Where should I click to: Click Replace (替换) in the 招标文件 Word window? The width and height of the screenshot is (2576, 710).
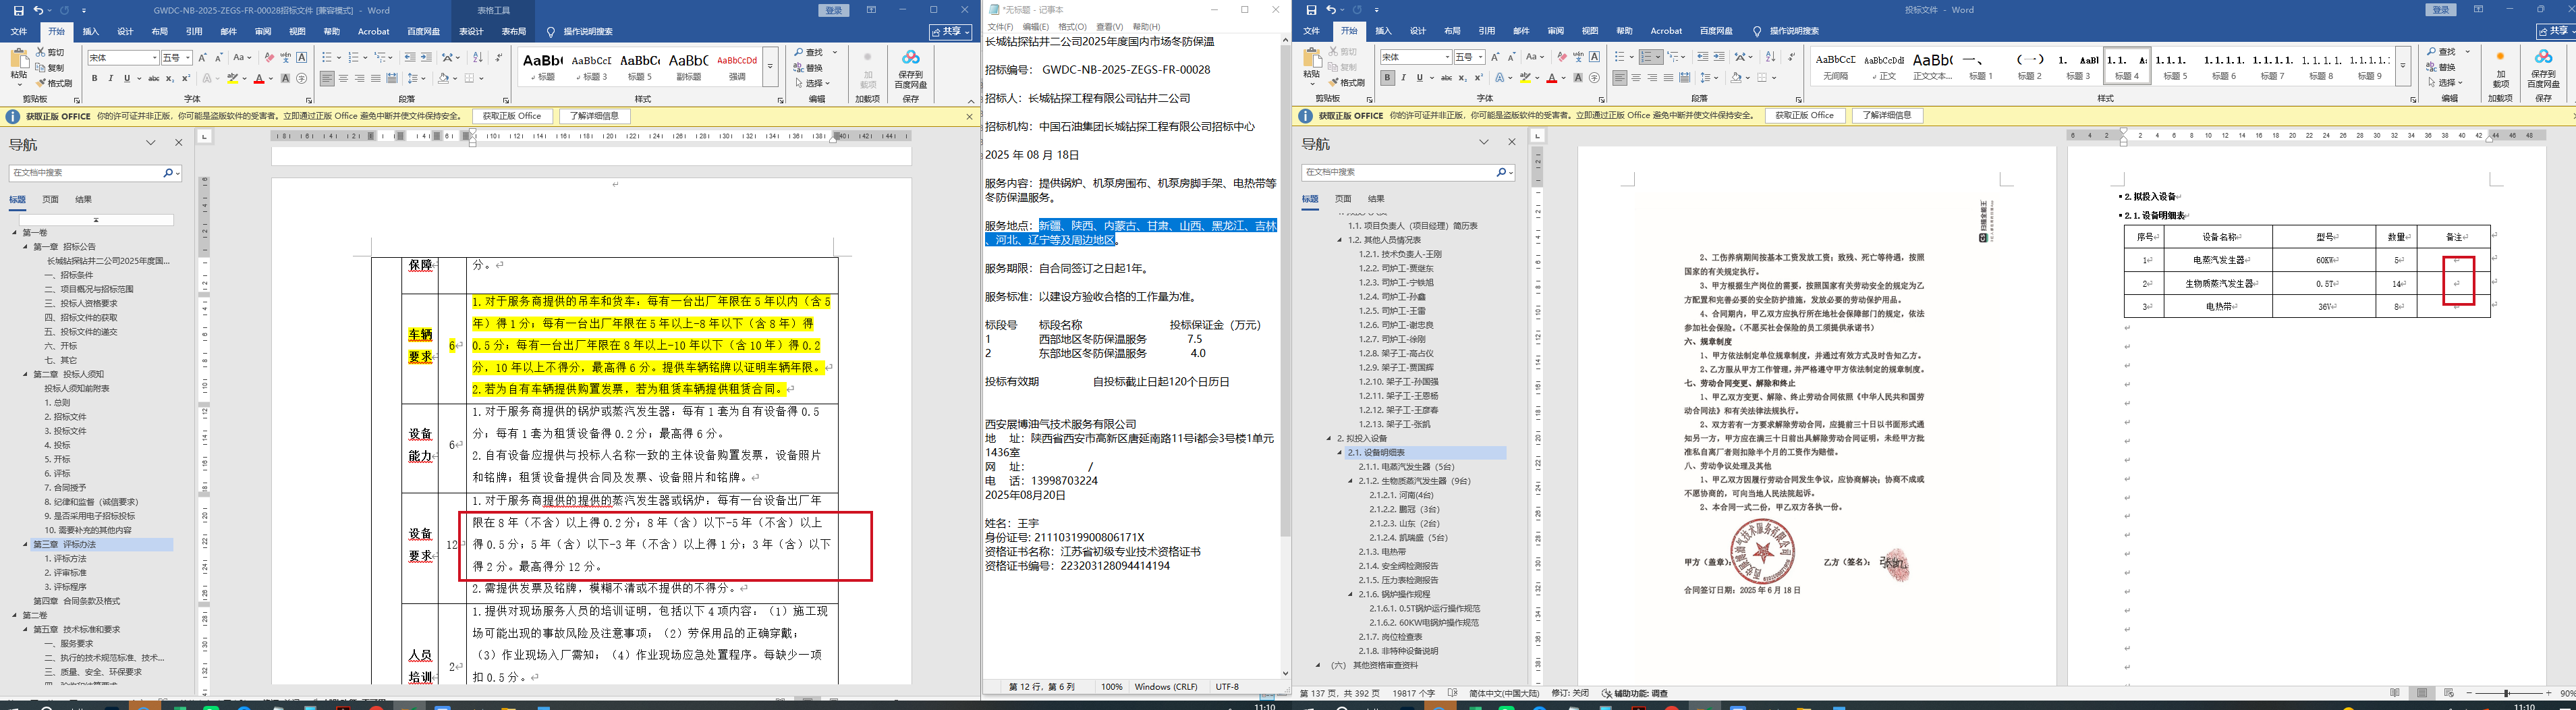point(808,68)
